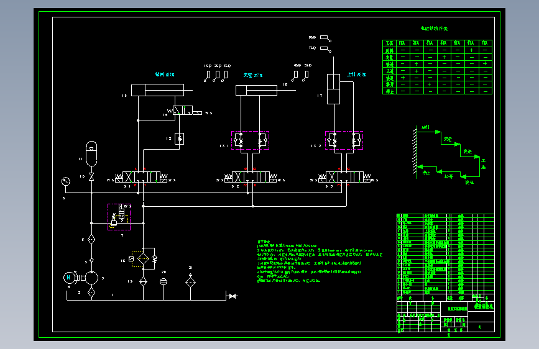Select the vertical feeding cylinder numbered 17
539x349 pixels.
point(333,89)
